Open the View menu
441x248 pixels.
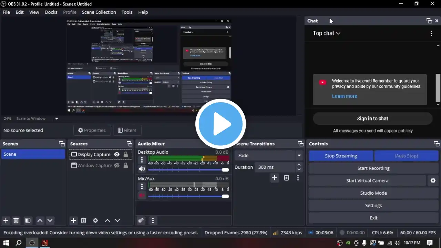pyautogui.click(x=34, y=12)
